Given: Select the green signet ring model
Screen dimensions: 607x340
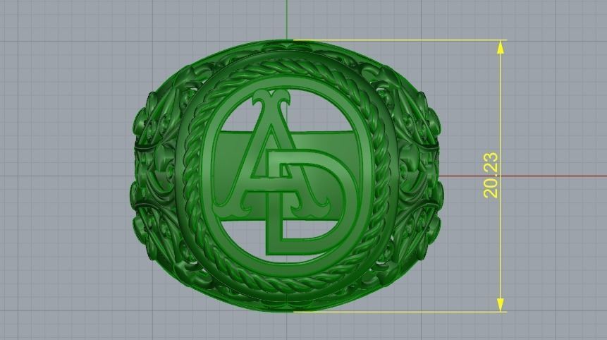Looking at the screenshot, I should (286, 176).
